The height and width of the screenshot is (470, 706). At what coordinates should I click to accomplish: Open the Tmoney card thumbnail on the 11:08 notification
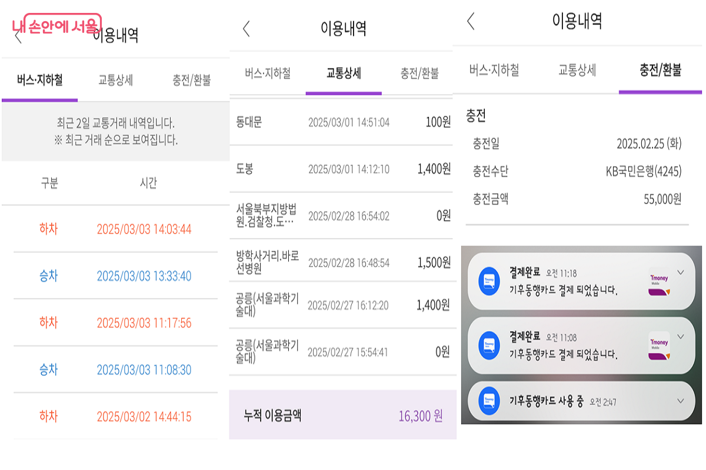(x=659, y=345)
